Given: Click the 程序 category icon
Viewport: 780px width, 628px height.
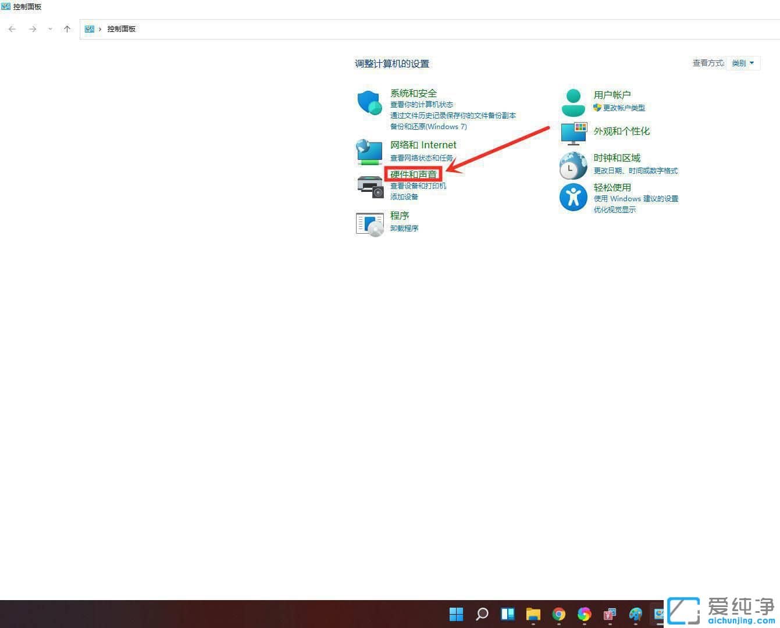Looking at the screenshot, I should (371, 223).
